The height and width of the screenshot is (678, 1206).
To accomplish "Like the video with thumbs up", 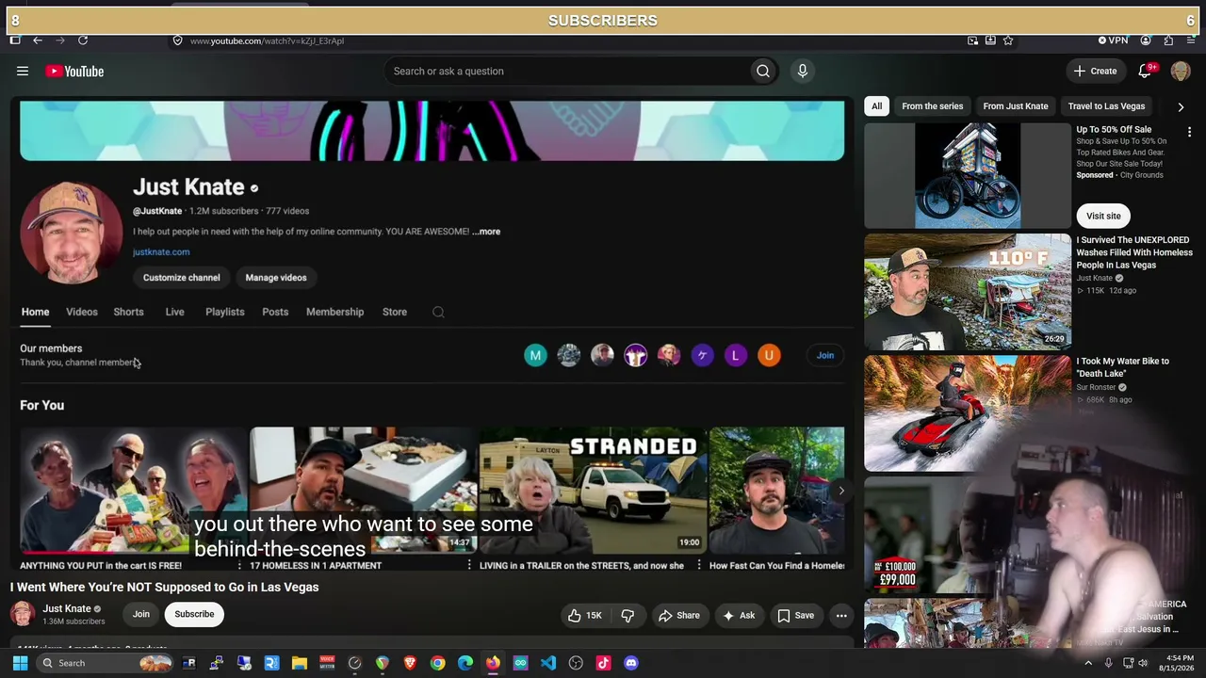I will tap(585, 616).
